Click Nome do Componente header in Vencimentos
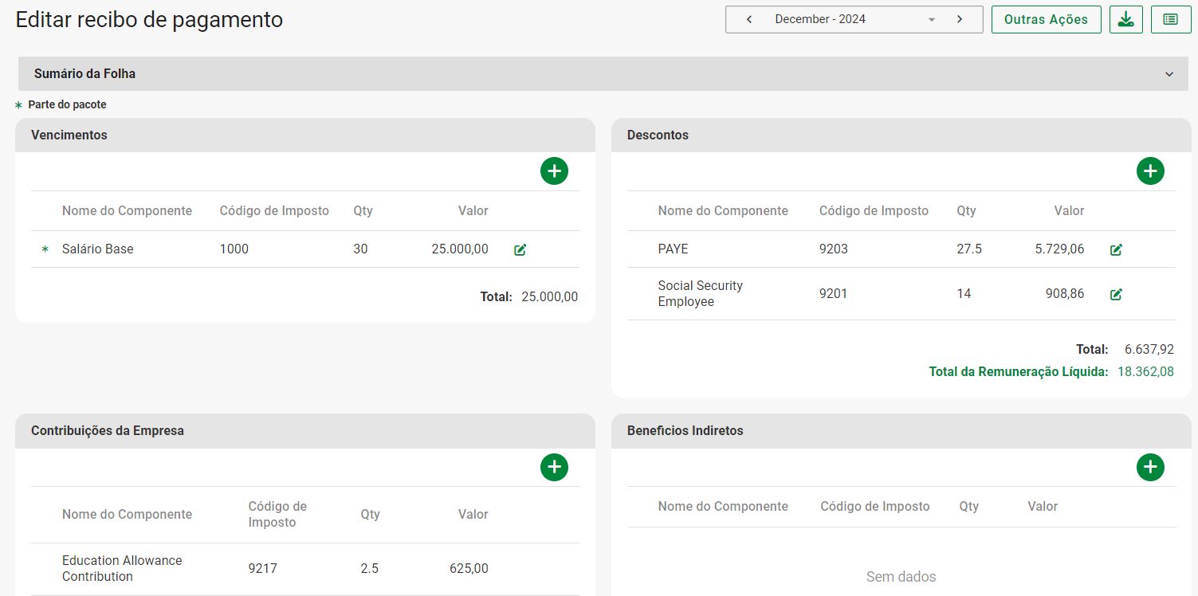The image size is (1198, 596). tap(127, 211)
